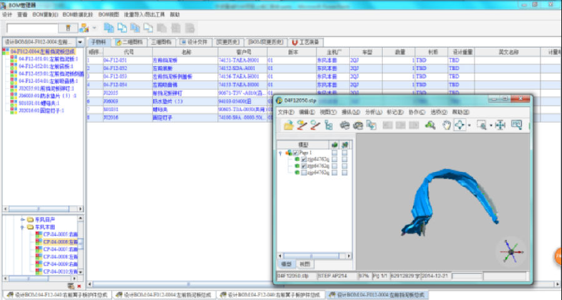Image resolution: width=562 pixels, height=300 pixels.
Task: Select CP-04-0007 item in lower tree
Action: pos(60,249)
